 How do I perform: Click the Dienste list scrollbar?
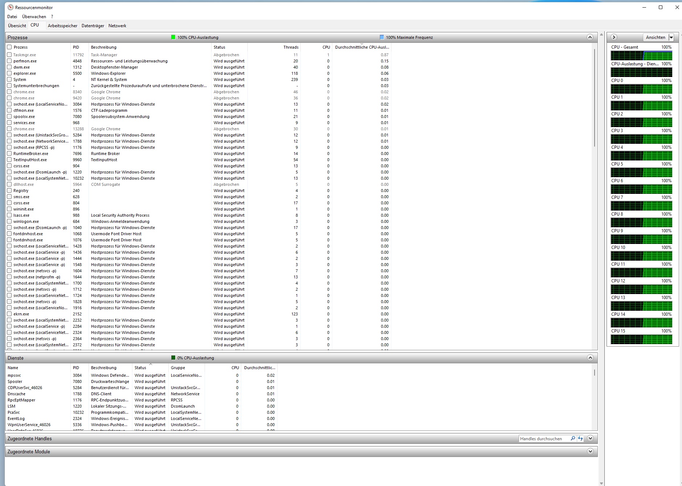(x=594, y=372)
